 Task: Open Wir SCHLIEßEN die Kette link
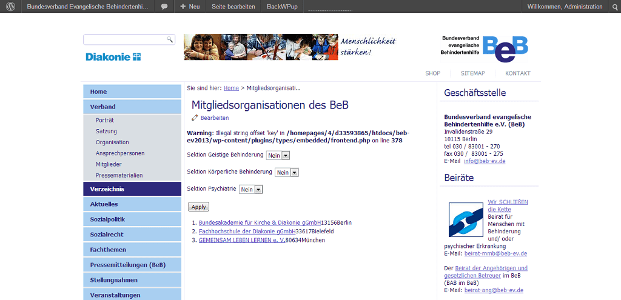pos(508,205)
